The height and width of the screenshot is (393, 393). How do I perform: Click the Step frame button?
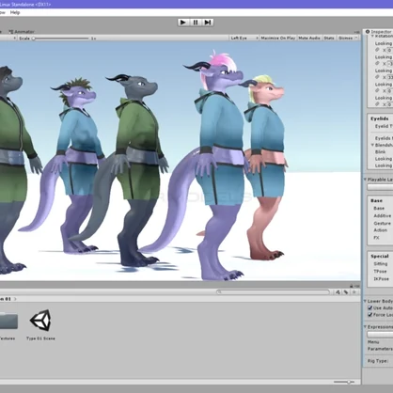click(x=208, y=23)
